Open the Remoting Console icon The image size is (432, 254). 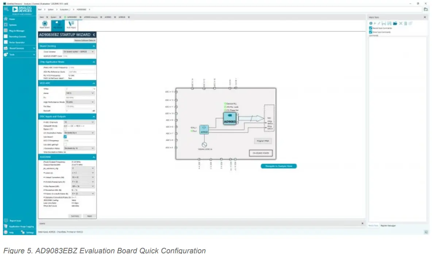tap(5, 36)
